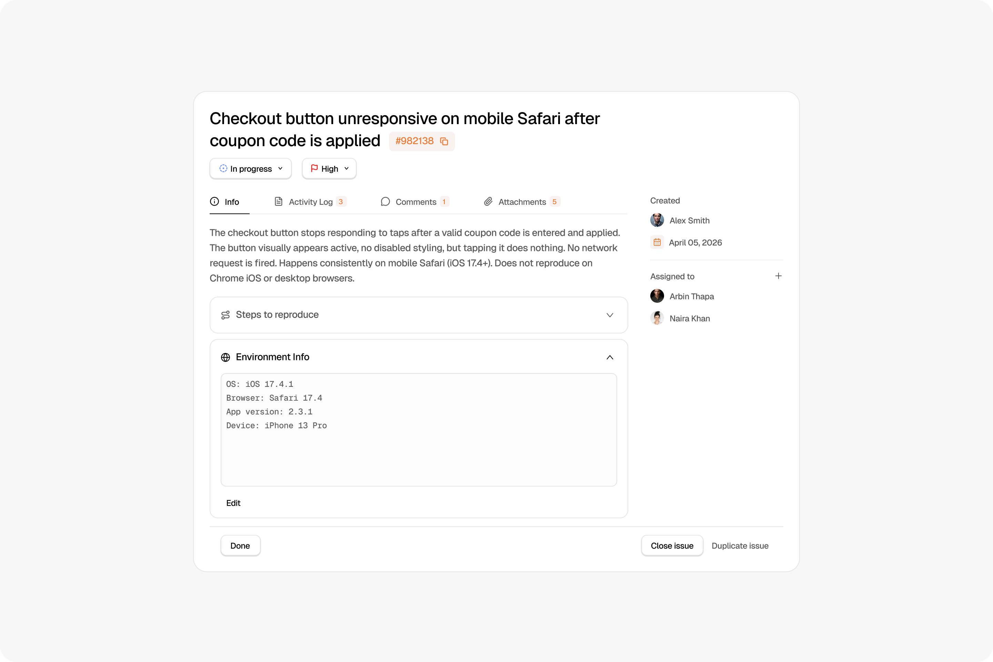Open the High priority dropdown
Screen dimensions: 993x662
coord(329,169)
